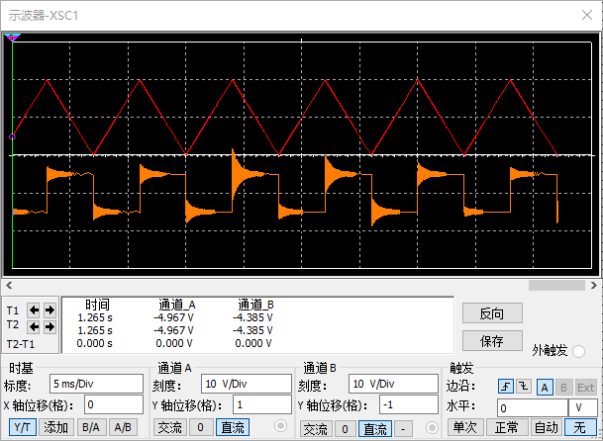Click channel B Y 轴位移 offset field
This screenshot has width=603, height=441.
tap(409, 404)
